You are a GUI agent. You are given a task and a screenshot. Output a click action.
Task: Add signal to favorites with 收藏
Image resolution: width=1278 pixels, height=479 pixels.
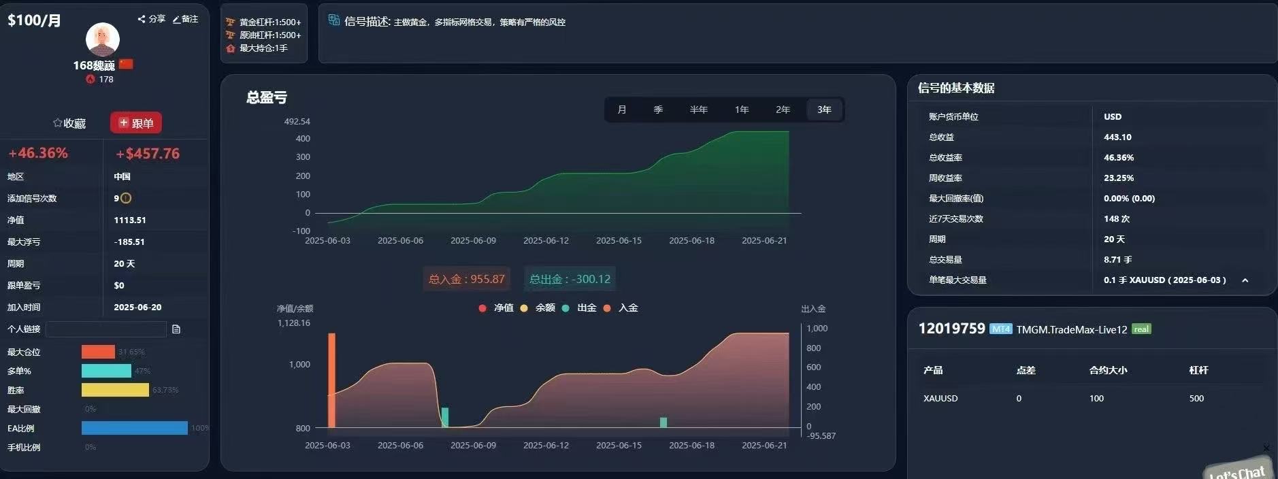point(69,123)
